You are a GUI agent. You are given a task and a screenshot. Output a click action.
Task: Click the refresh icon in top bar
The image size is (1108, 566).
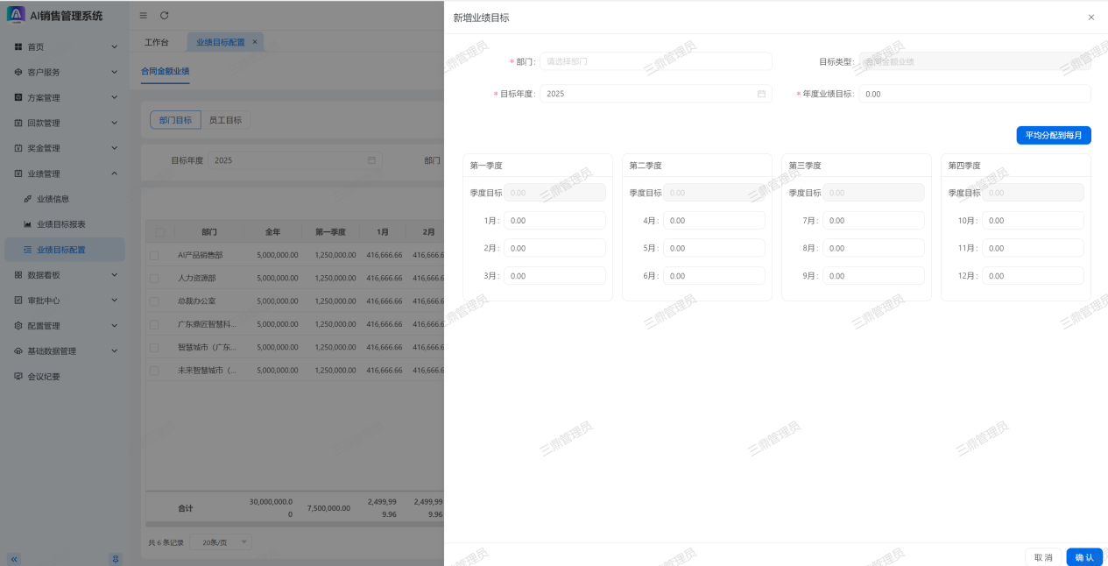(x=165, y=16)
